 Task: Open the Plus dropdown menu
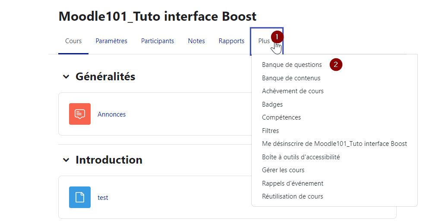click(264, 41)
